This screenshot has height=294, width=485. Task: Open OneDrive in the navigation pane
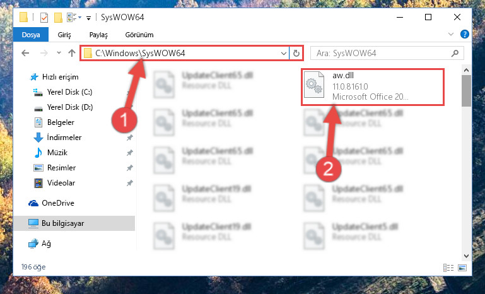[58, 203]
